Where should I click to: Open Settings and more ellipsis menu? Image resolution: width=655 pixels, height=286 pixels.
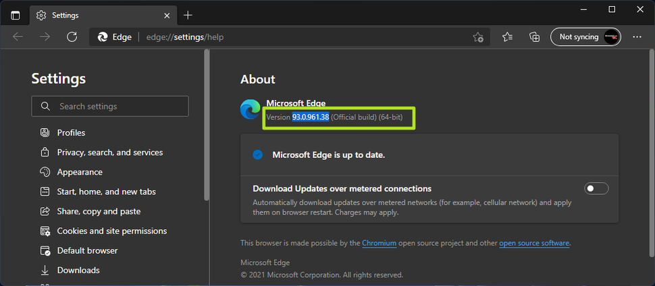(637, 37)
